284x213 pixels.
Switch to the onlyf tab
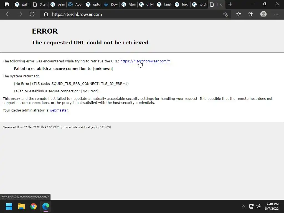[146, 4]
